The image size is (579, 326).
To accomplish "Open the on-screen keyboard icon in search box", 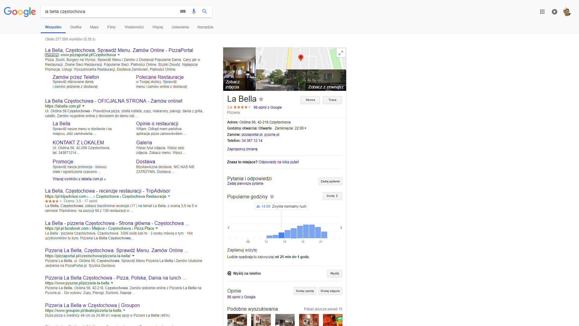I will 183,11.
